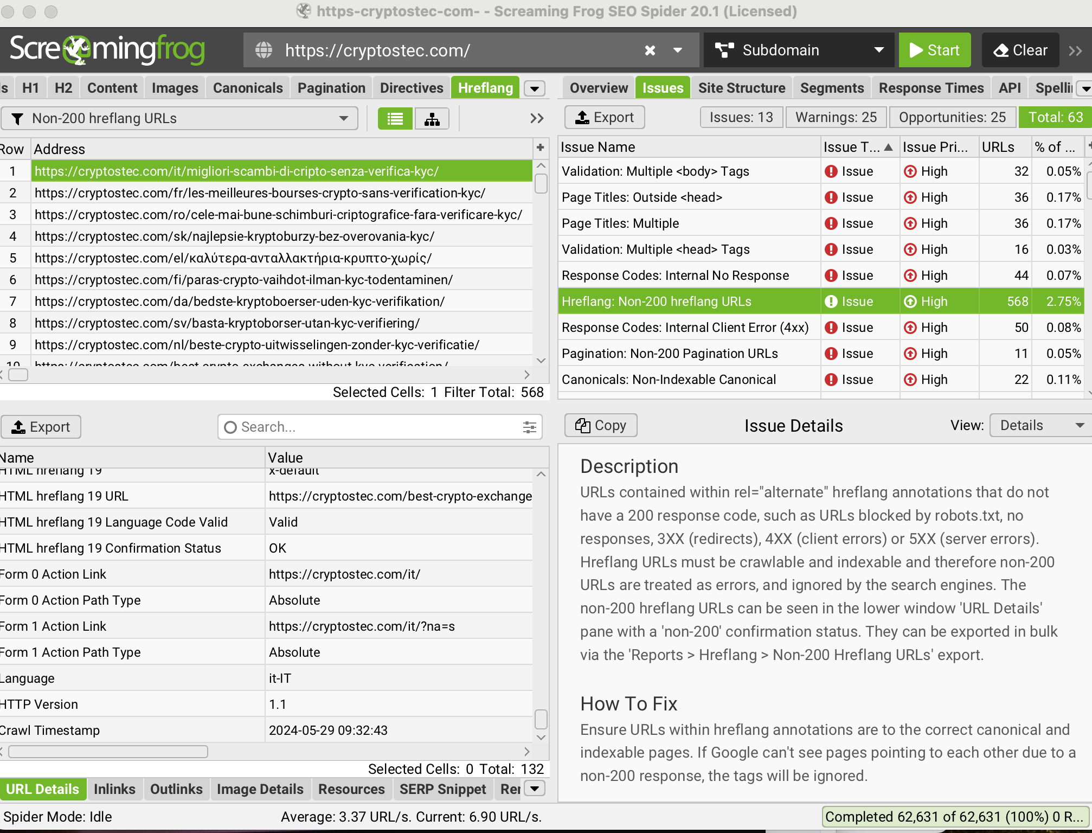Select the Hreflang tab

485,88
